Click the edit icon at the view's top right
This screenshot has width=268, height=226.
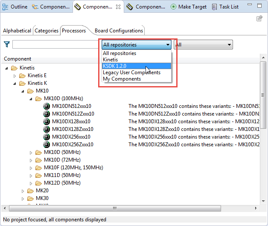[x=259, y=18]
